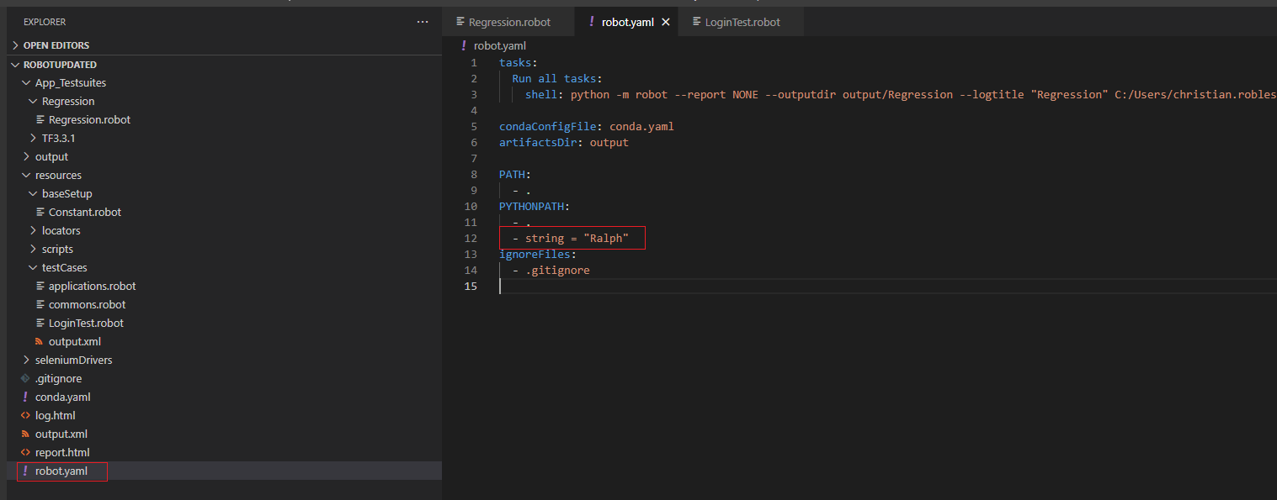Open commons.robot file

[87, 304]
